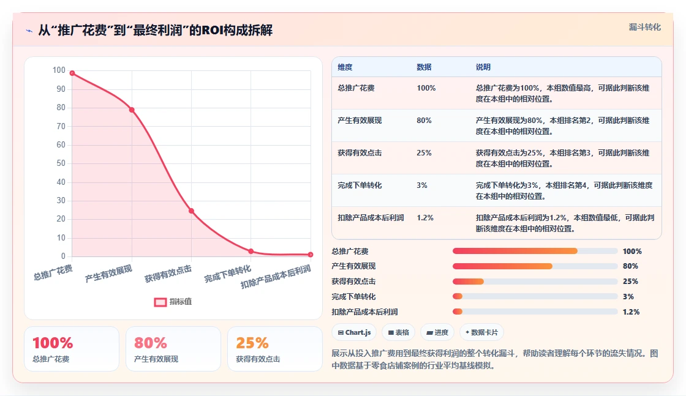Click the 产生有效展现 x-axis label

pos(108,274)
